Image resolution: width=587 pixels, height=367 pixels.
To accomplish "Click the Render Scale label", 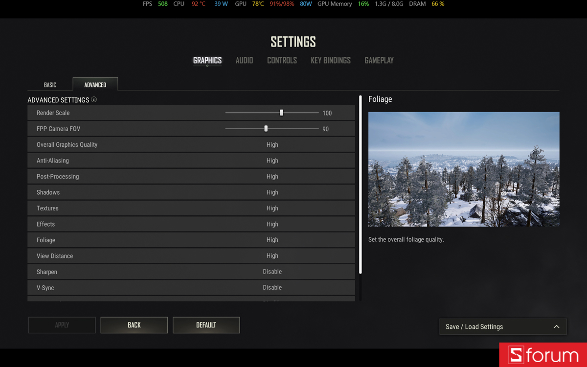I will [53, 113].
